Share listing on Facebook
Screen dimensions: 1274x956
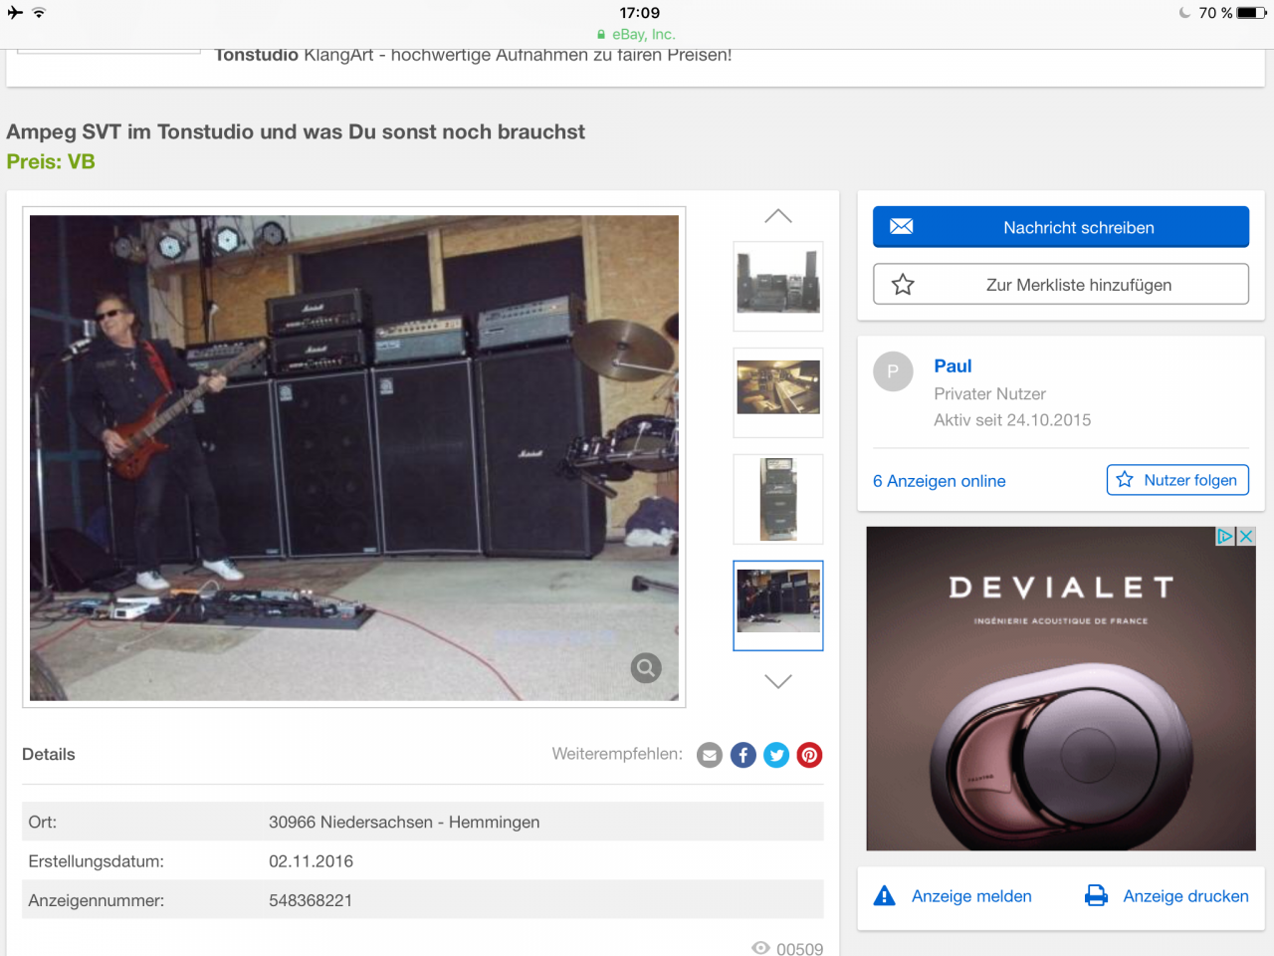(x=743, y=755)
